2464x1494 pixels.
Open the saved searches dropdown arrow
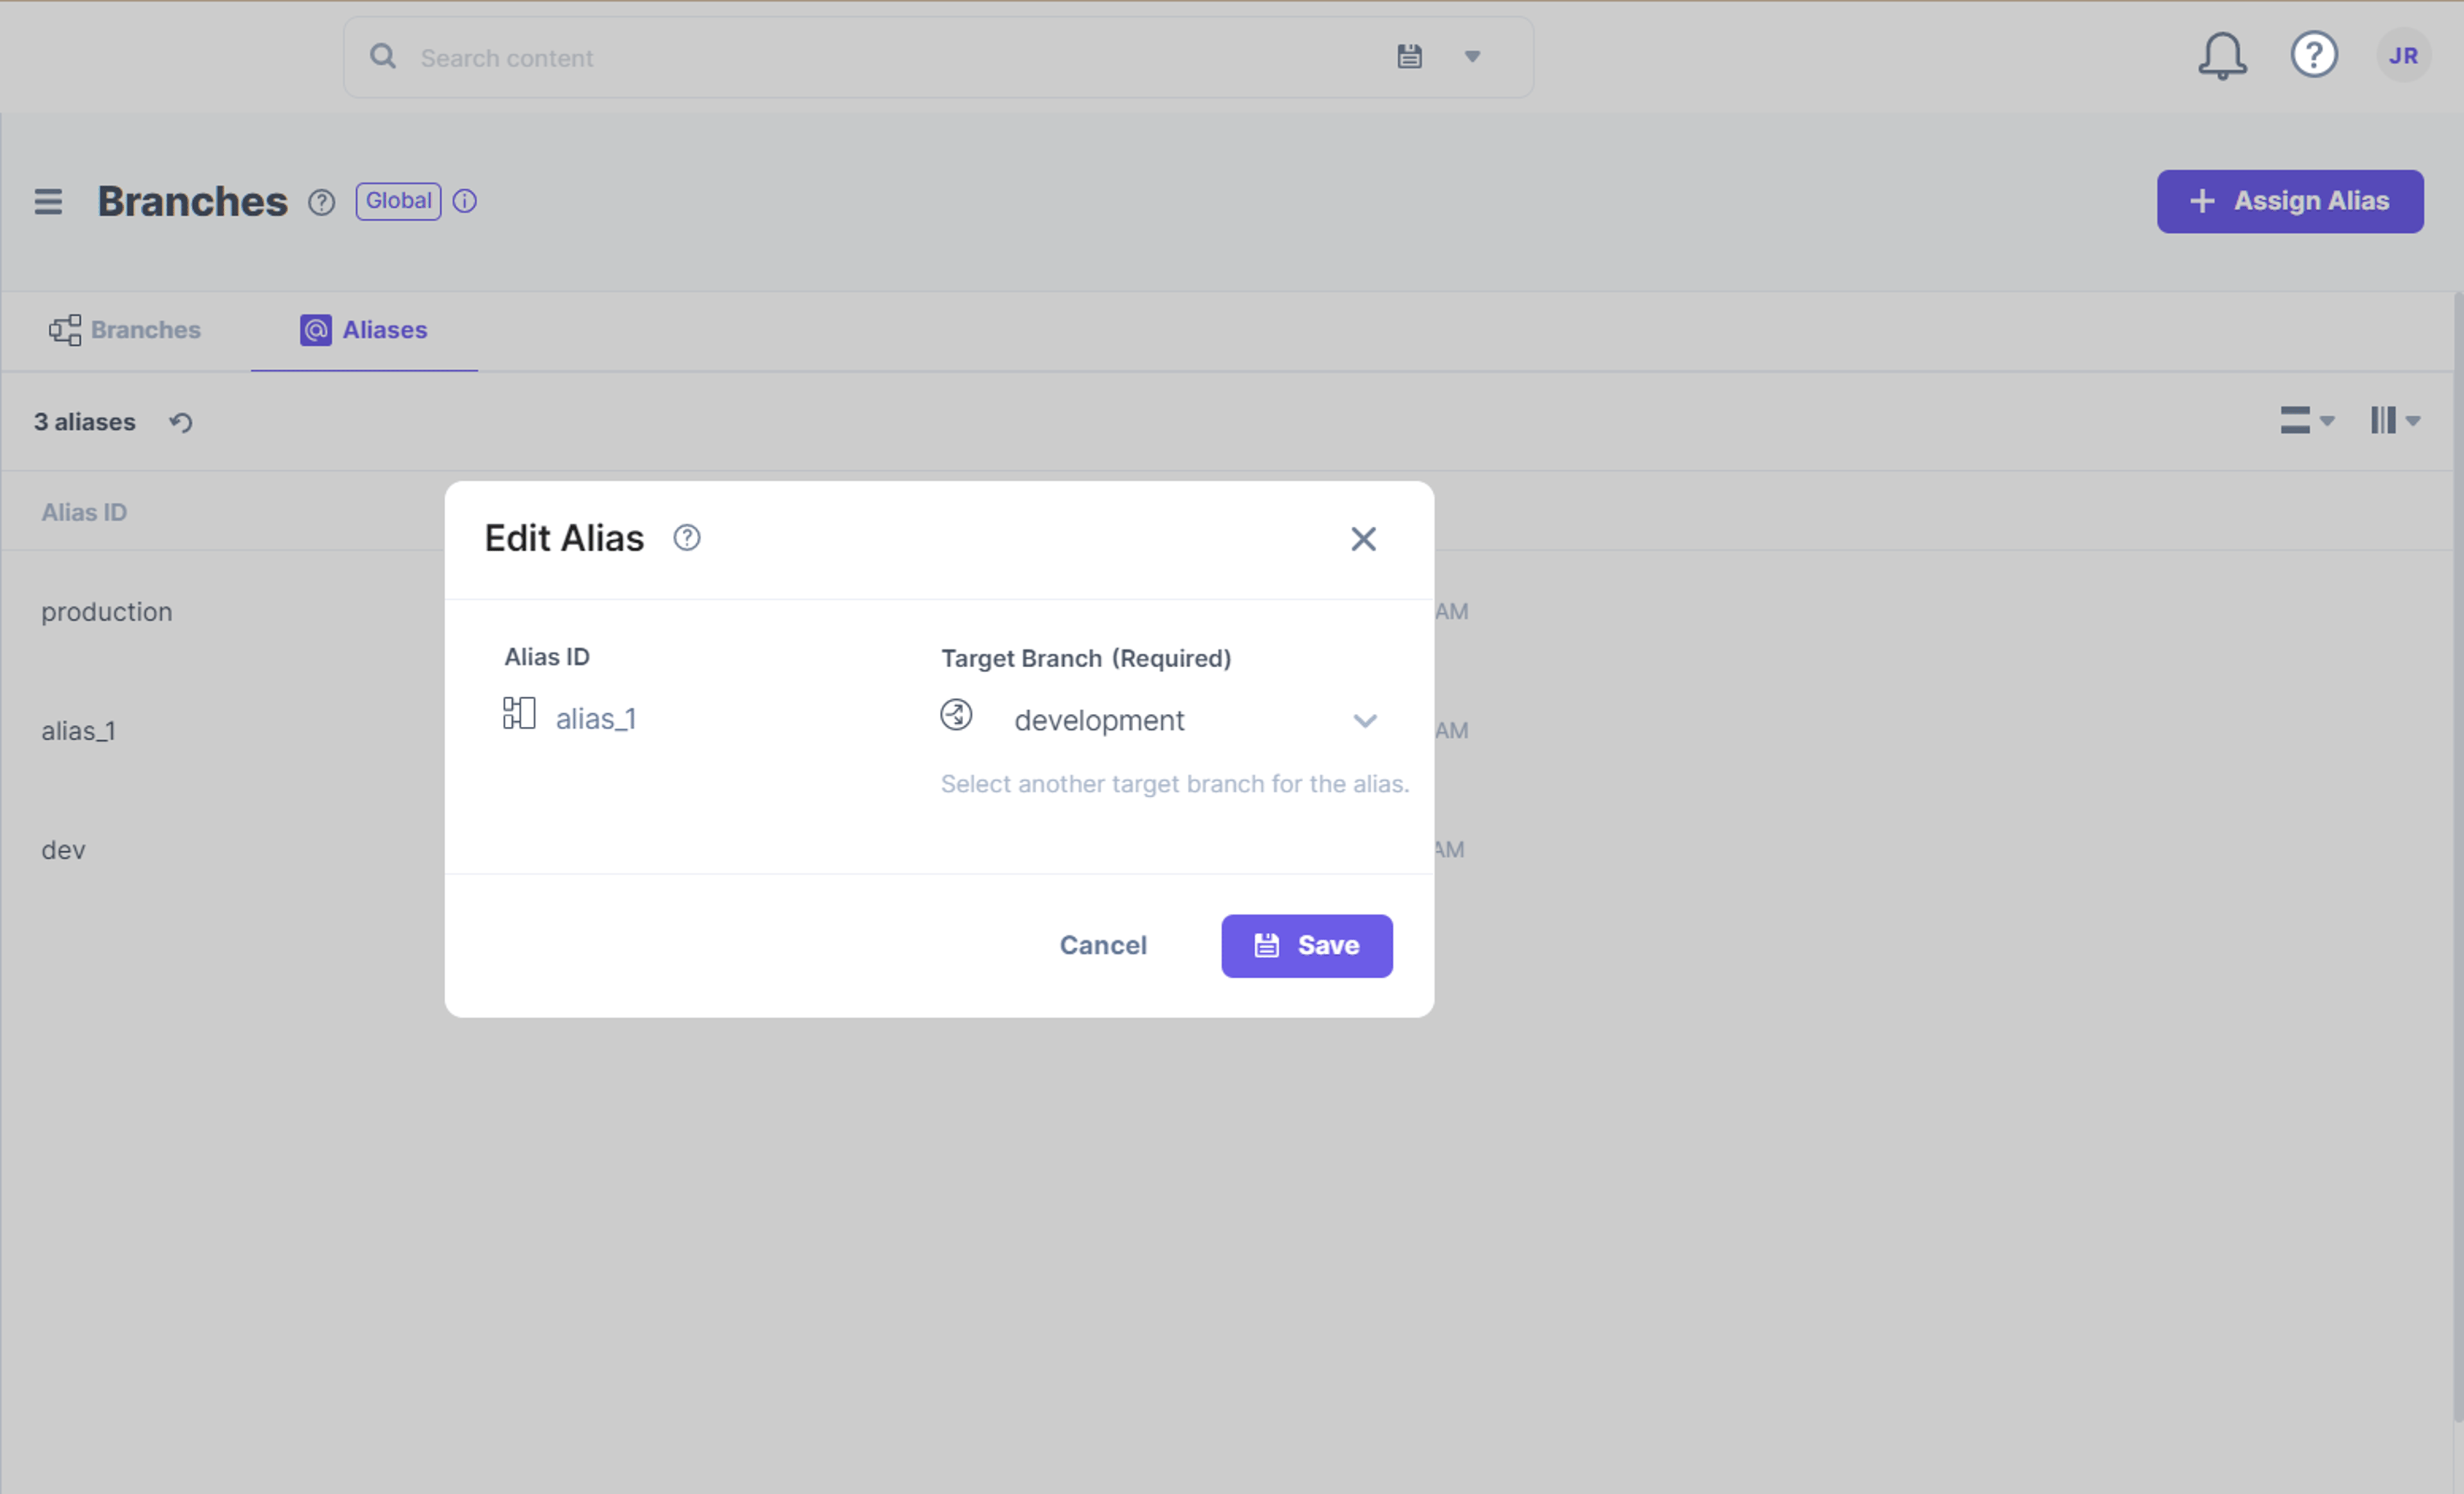[x=1472, y=56]
